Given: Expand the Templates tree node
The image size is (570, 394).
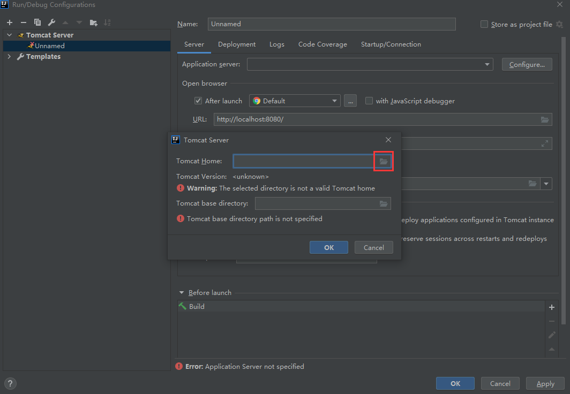Looking at the screenshot, I should click(10, 57).
